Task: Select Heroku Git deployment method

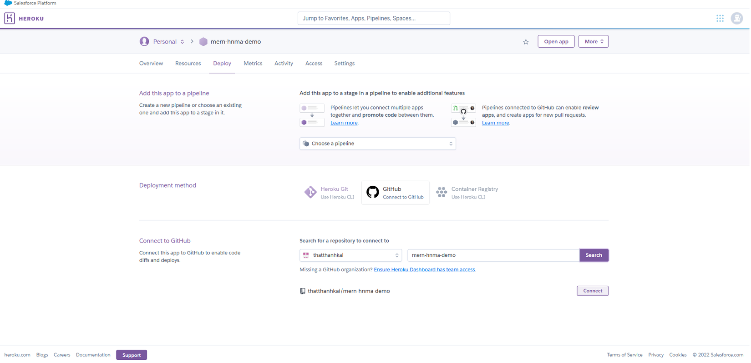Action: pos(329,193)
